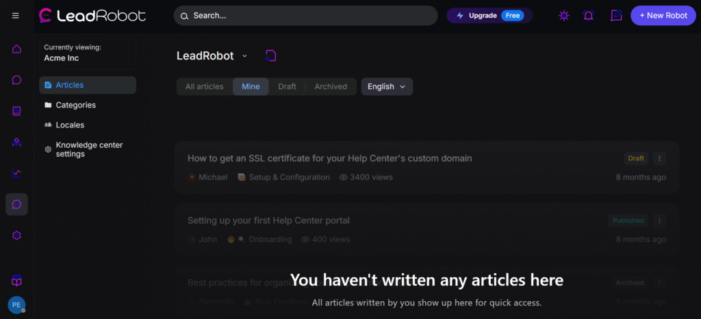Click the PE user avatar
The height and width of the screenshot is (319, 701).
pos(16,305)
